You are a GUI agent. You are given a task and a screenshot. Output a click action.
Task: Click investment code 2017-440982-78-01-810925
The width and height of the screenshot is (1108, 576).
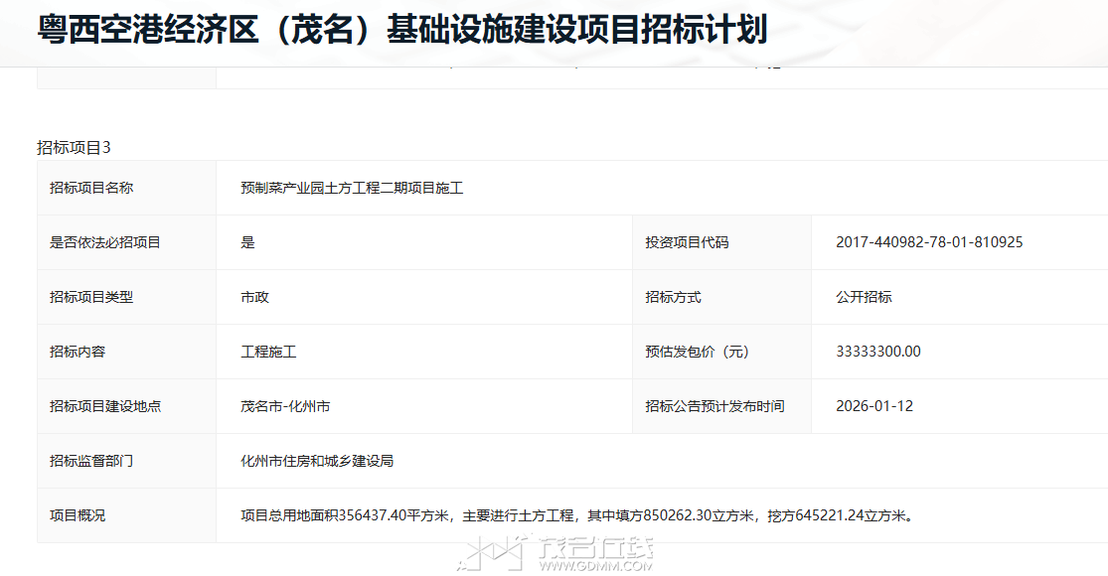point(929,242)
